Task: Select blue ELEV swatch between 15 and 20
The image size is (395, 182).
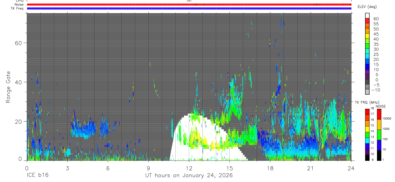Action: pos(367,62)
